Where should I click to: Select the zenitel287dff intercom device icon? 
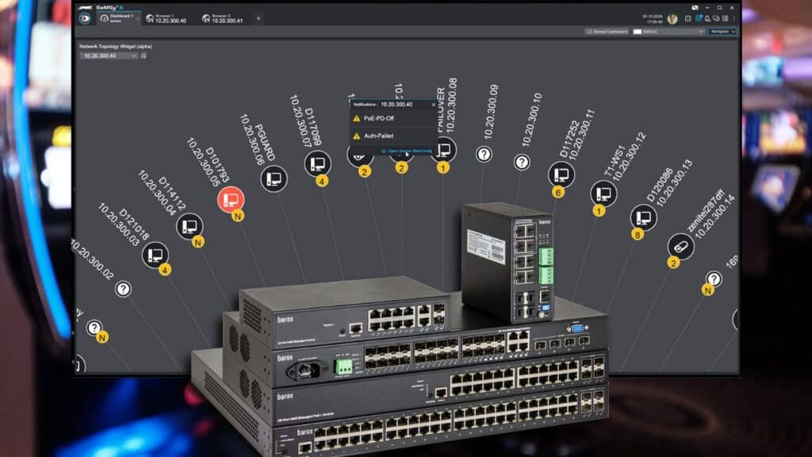point(680,246)
